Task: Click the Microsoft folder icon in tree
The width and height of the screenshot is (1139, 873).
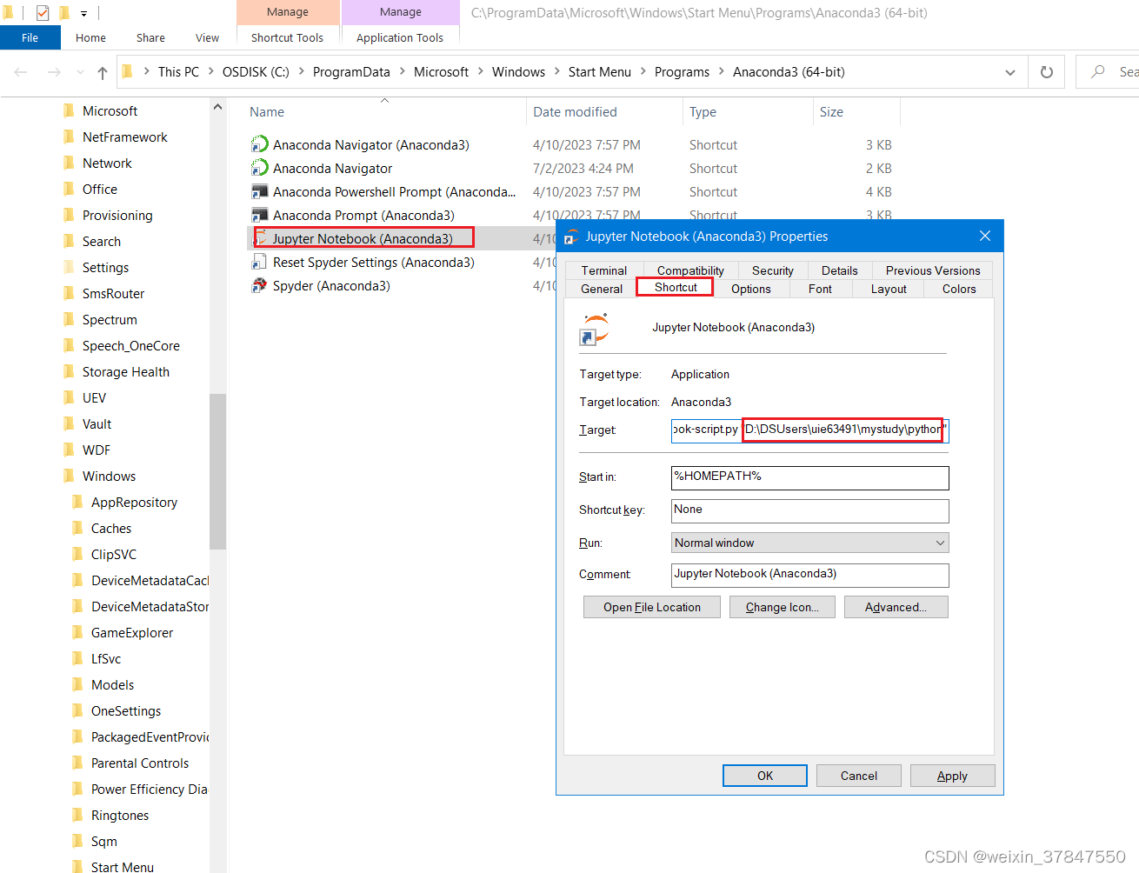Action: 69,110
